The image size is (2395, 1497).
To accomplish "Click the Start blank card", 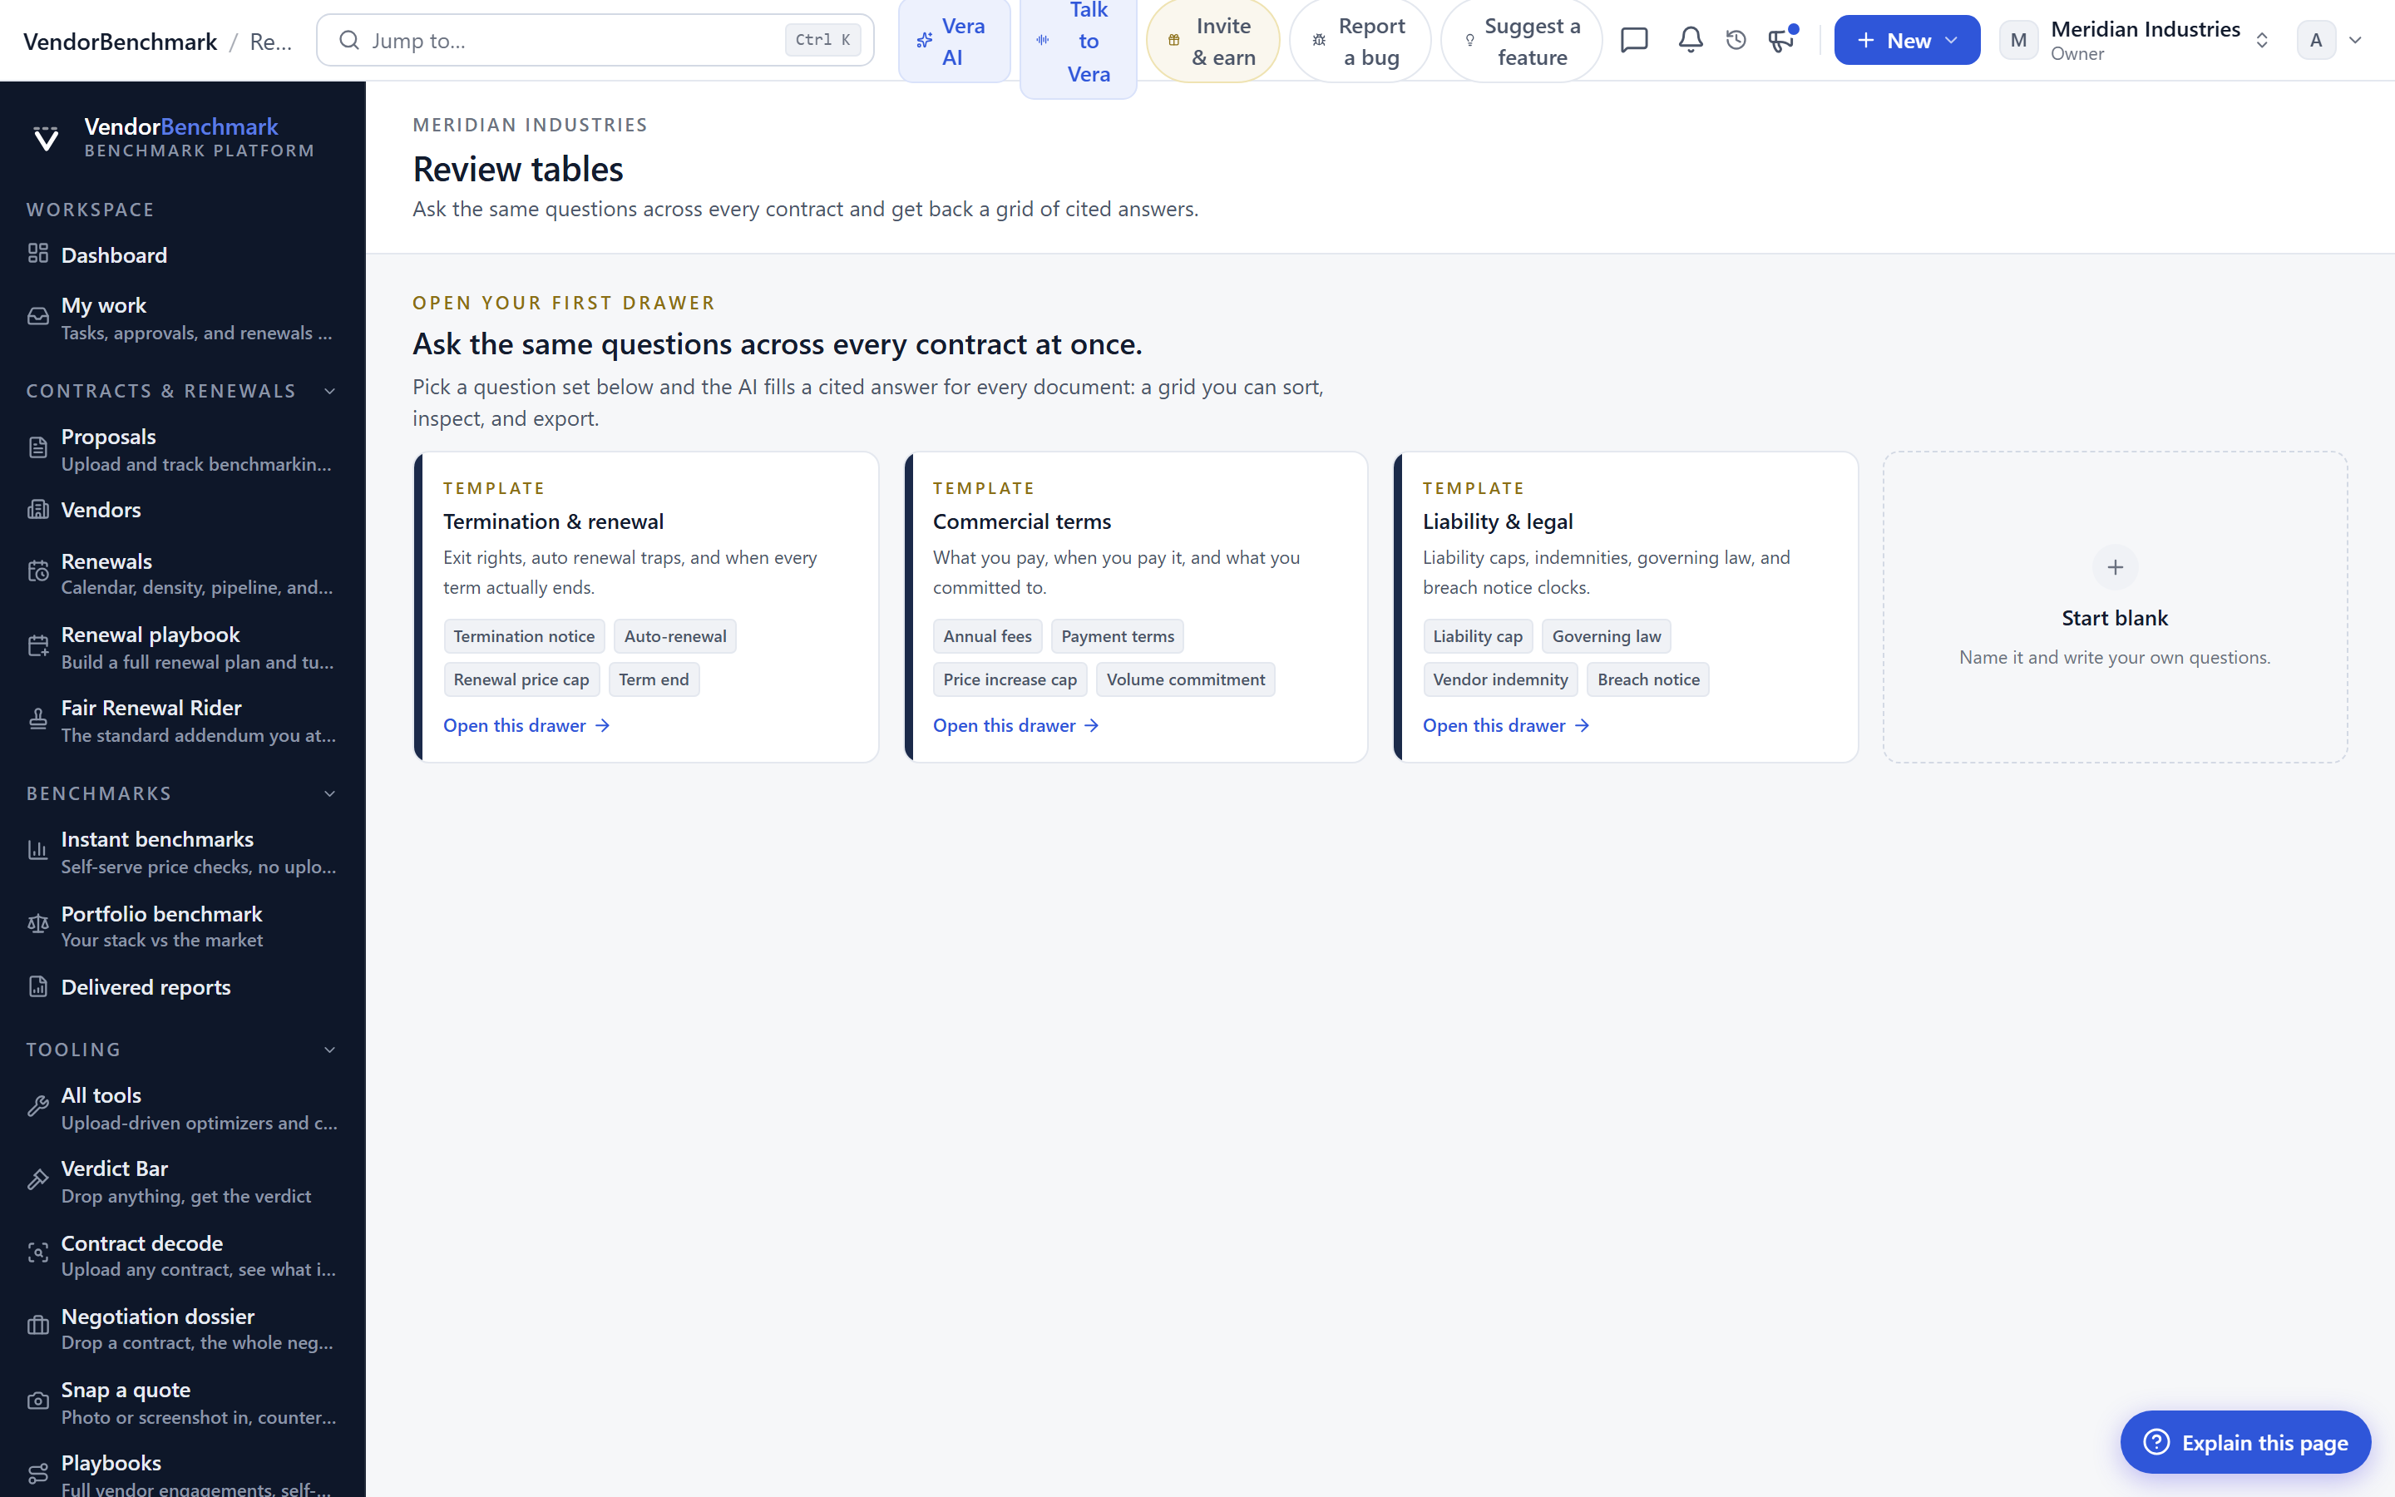I will (2115, 607).
